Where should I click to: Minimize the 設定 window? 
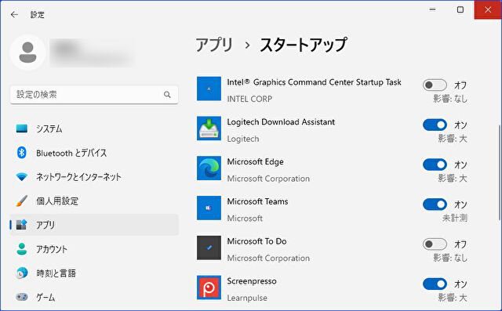point(432,9)
